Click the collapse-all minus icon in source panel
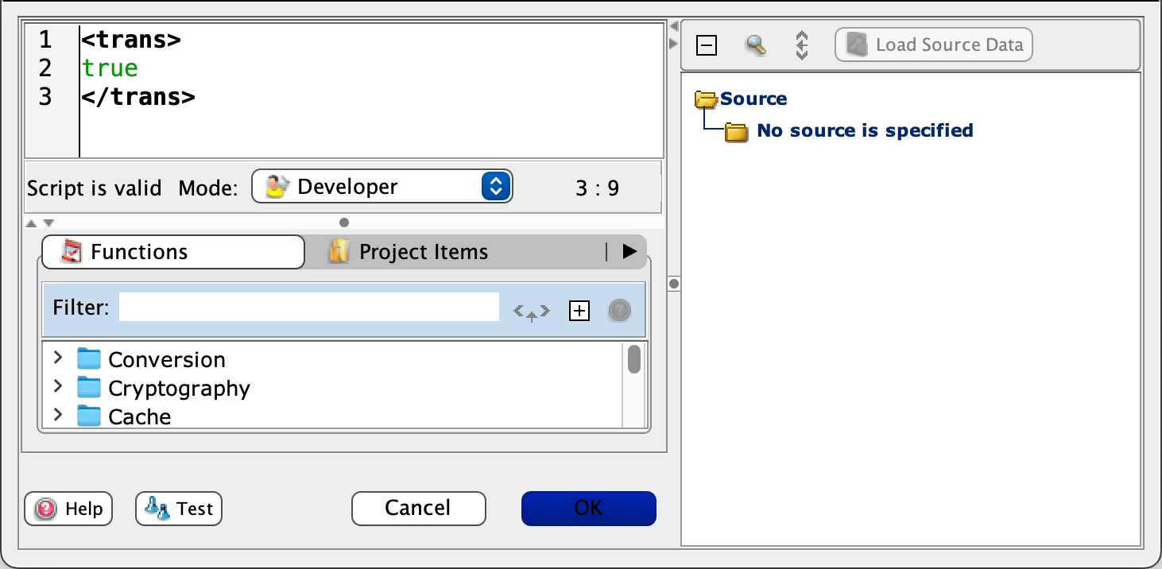This screenshot has height=569, width=1162. click(707, 45)
